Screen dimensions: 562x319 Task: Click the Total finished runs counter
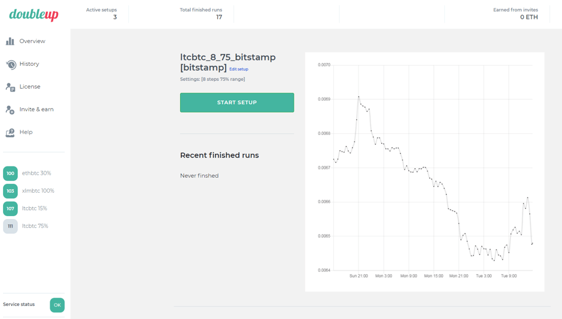201,14
